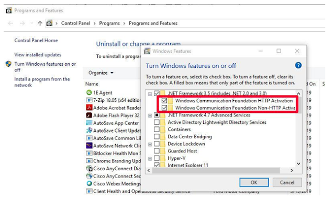Select Programs and Features breadcrumb

(153, 23)
